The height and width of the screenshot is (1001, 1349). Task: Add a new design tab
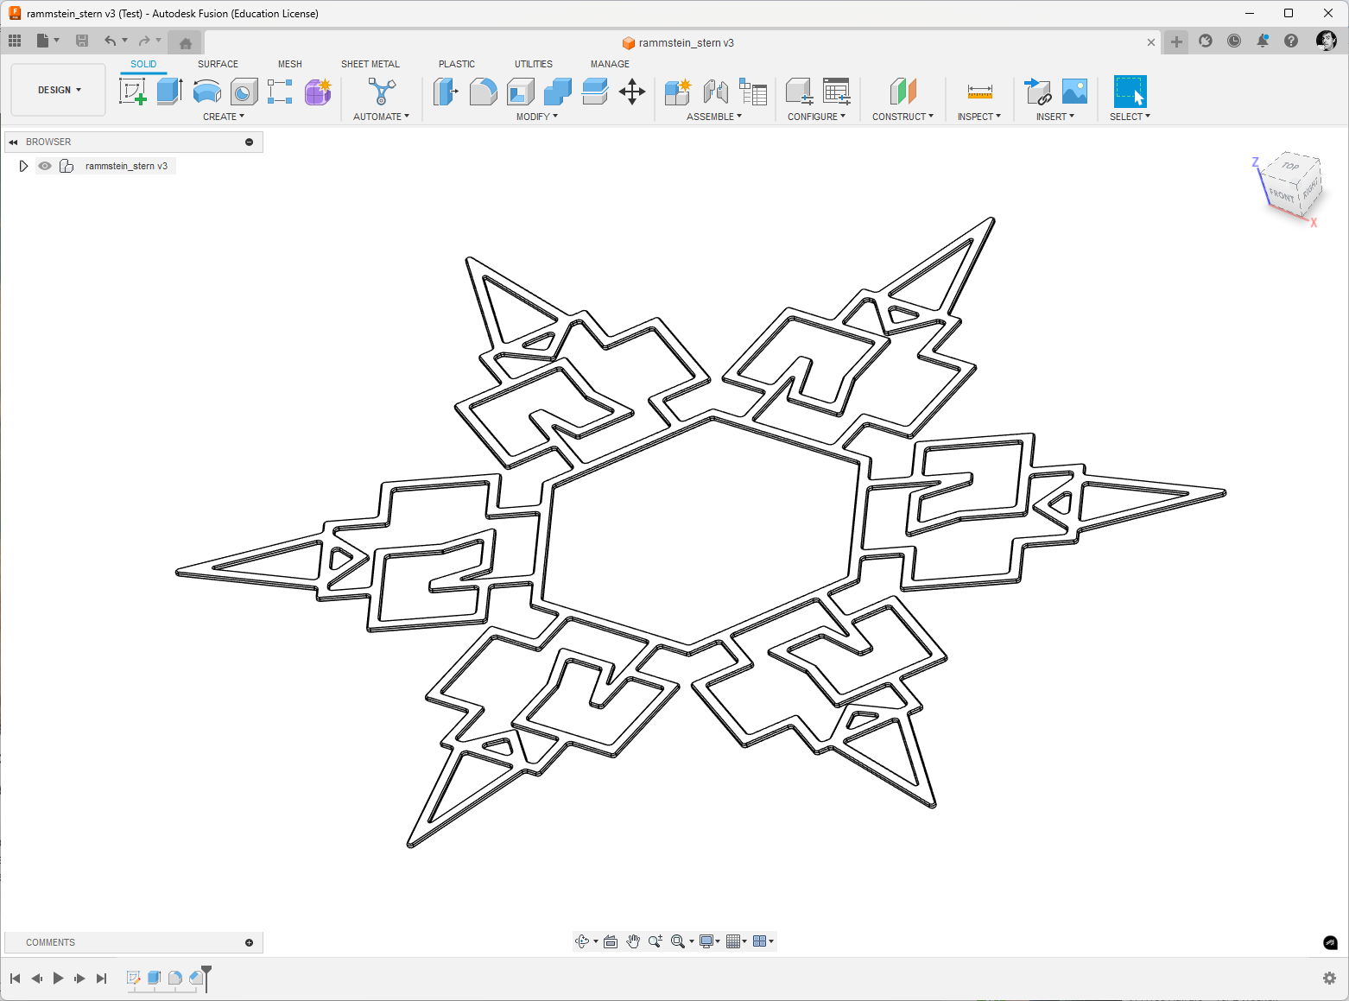tap(1176, 41)
